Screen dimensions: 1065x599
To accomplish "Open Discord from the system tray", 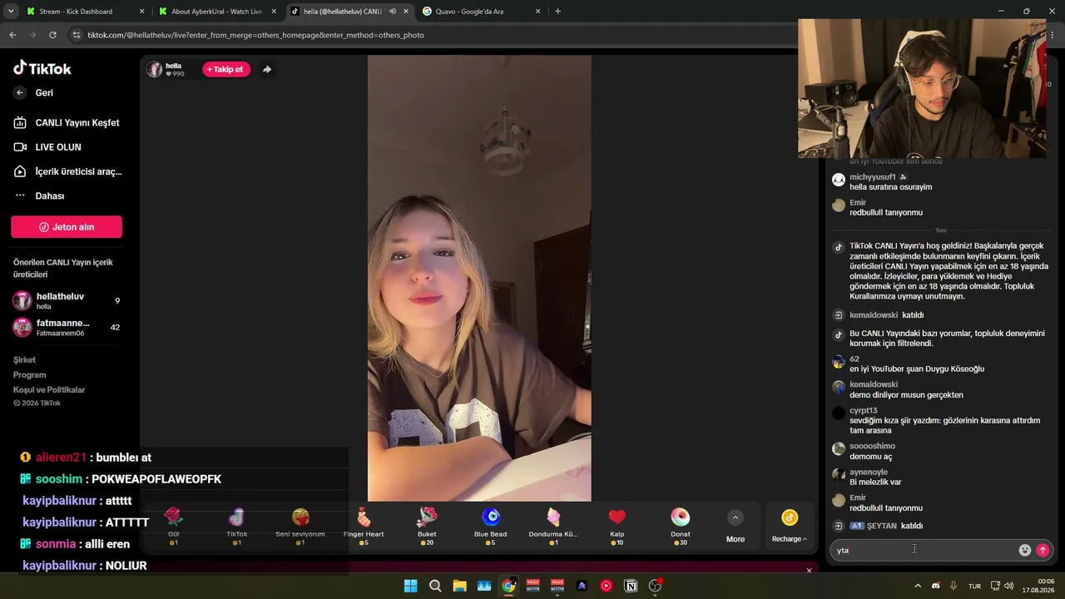I will pyautogui.click(x=936, y=586).
